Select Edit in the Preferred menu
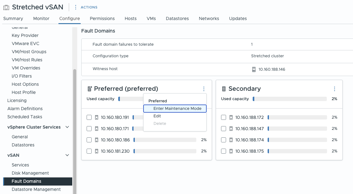Screen dimensions: 353x194 pyautogui.click(x=157, y=116)
